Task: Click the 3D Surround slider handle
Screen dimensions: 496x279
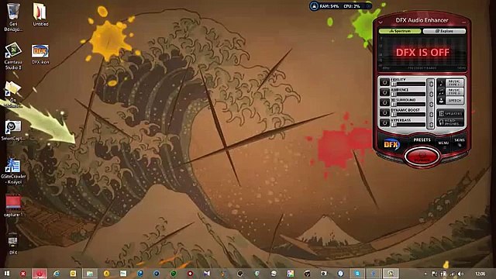Action: point(394,105)
